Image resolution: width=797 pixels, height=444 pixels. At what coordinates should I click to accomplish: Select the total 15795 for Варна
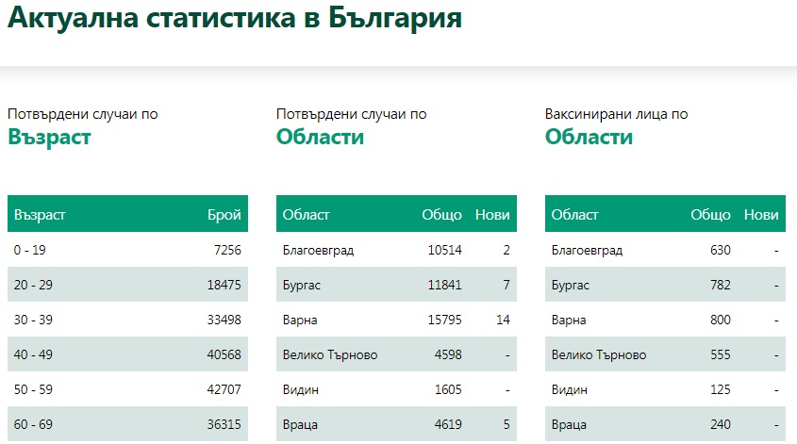[445, 320]
